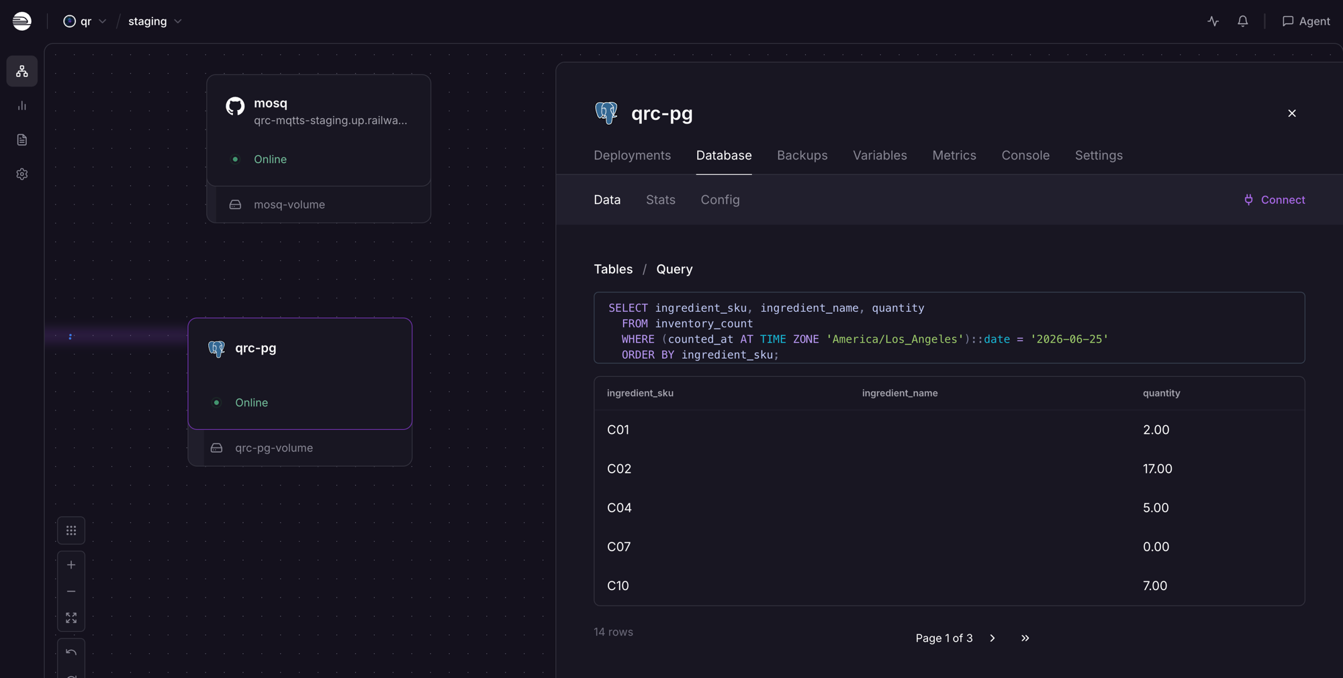This screenshot has height=678, width=1343.
Task: Switch to the Deployments tab
Action: (x=633, y=156)
